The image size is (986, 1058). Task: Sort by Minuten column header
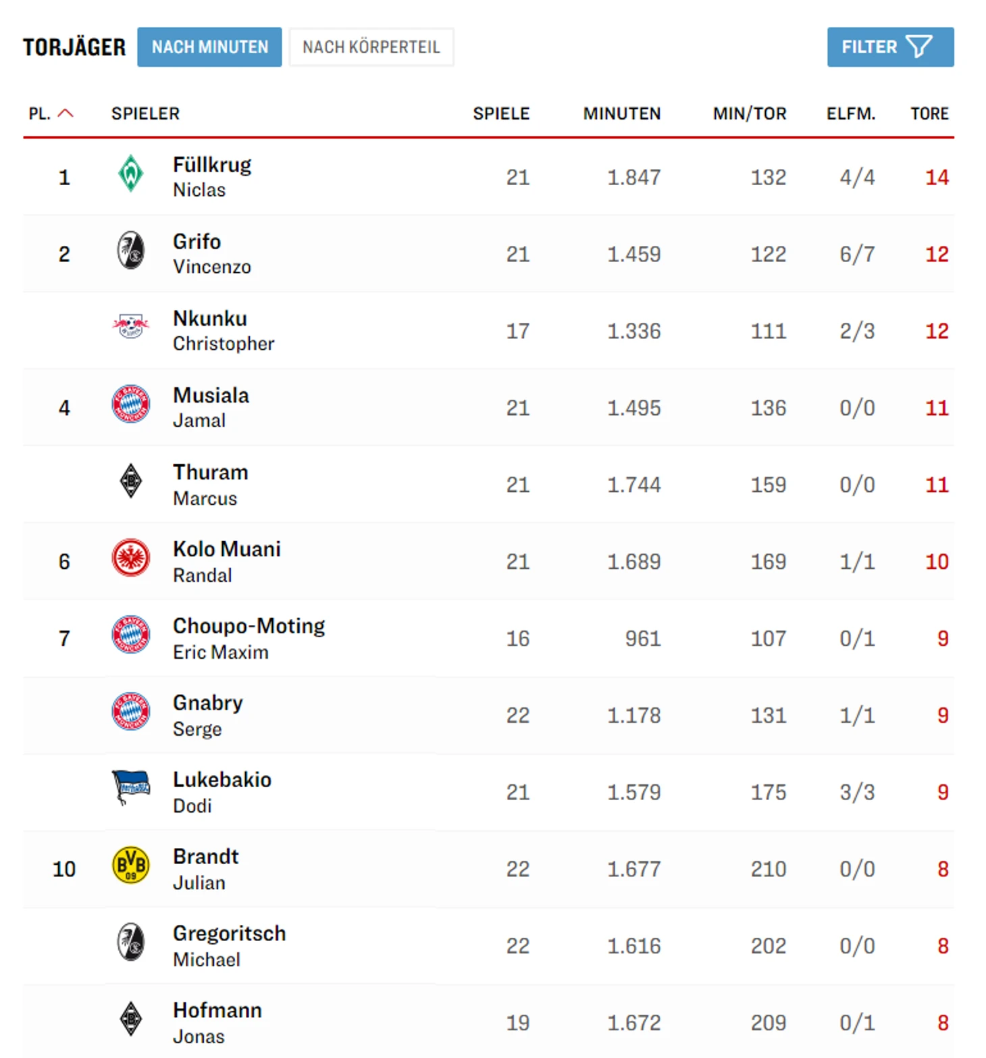(x=622, y=114)
